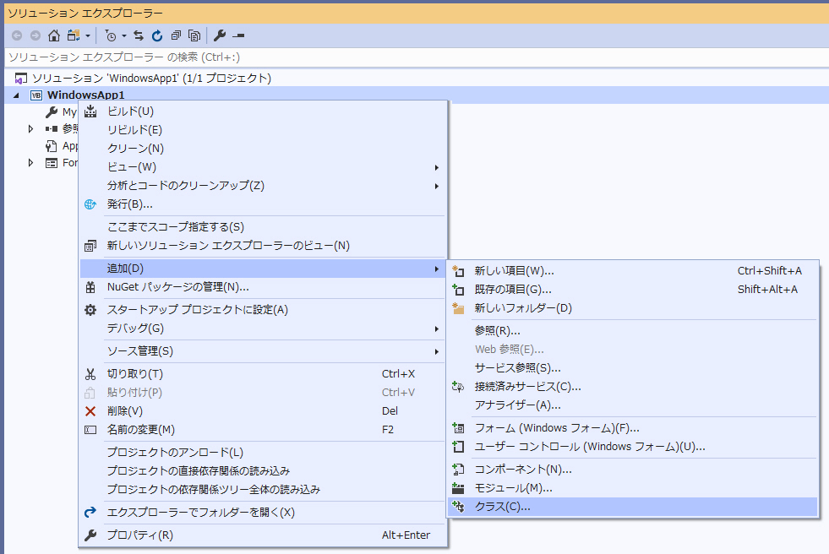Click the solutions and folders view switch icon
829x554 pixels.
(x=74, y=35)
